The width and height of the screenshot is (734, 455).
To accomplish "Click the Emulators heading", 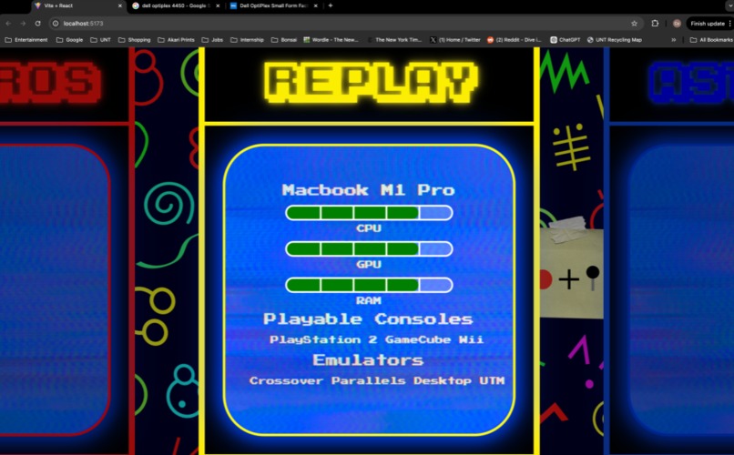I will [x=368, y=359].
